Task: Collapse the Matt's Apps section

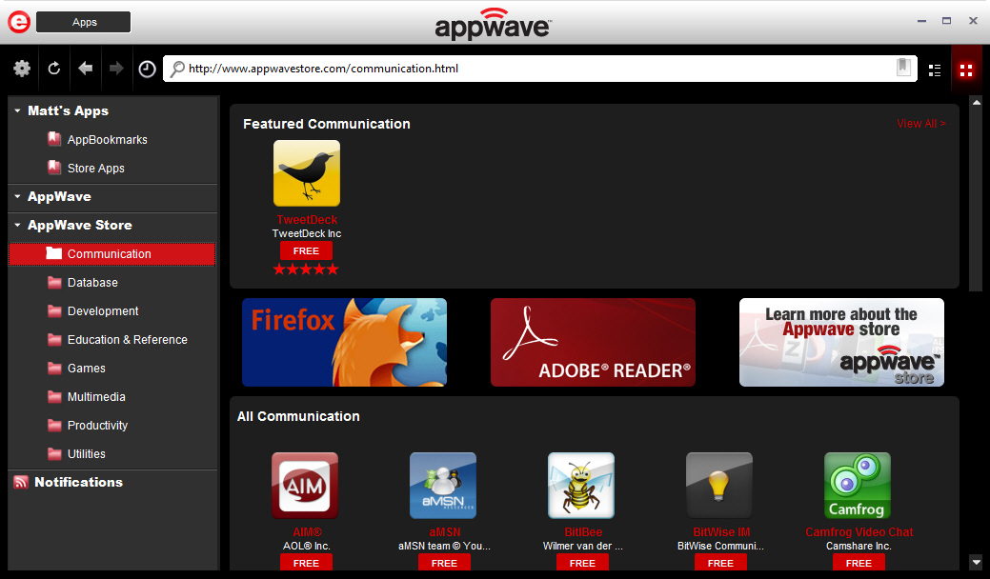Action: 18,110
